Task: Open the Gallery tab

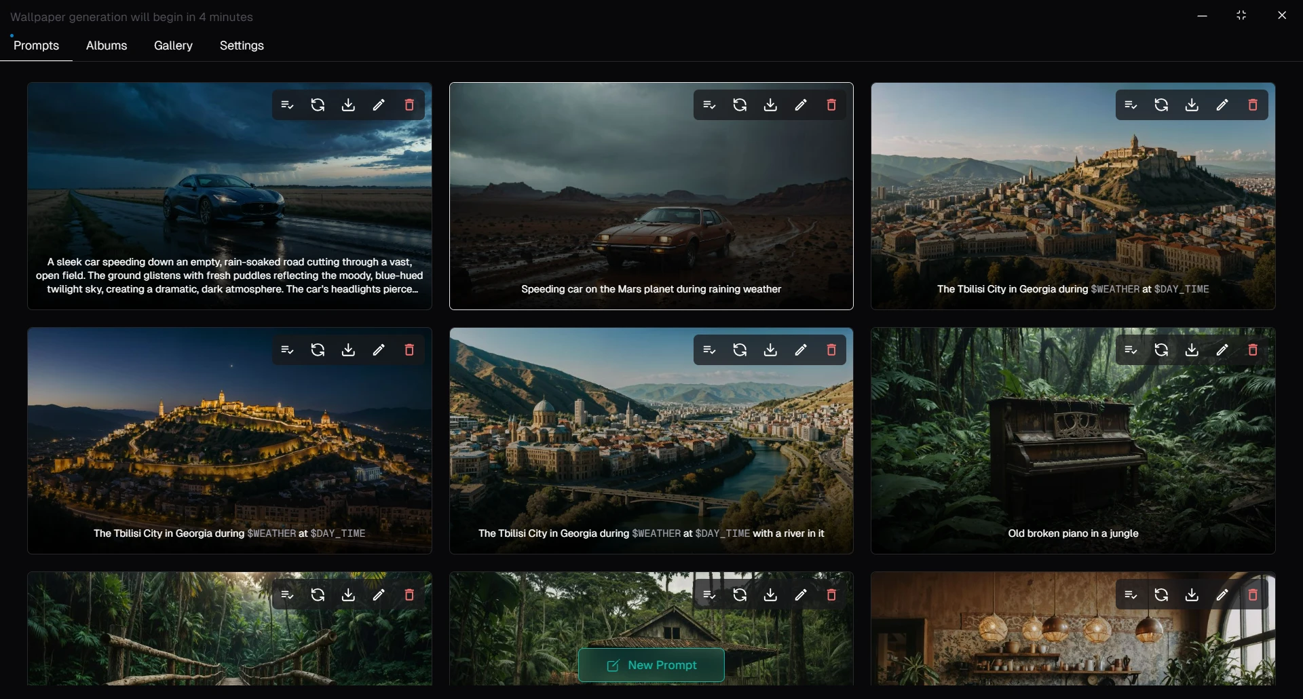Action: point(173,45)
